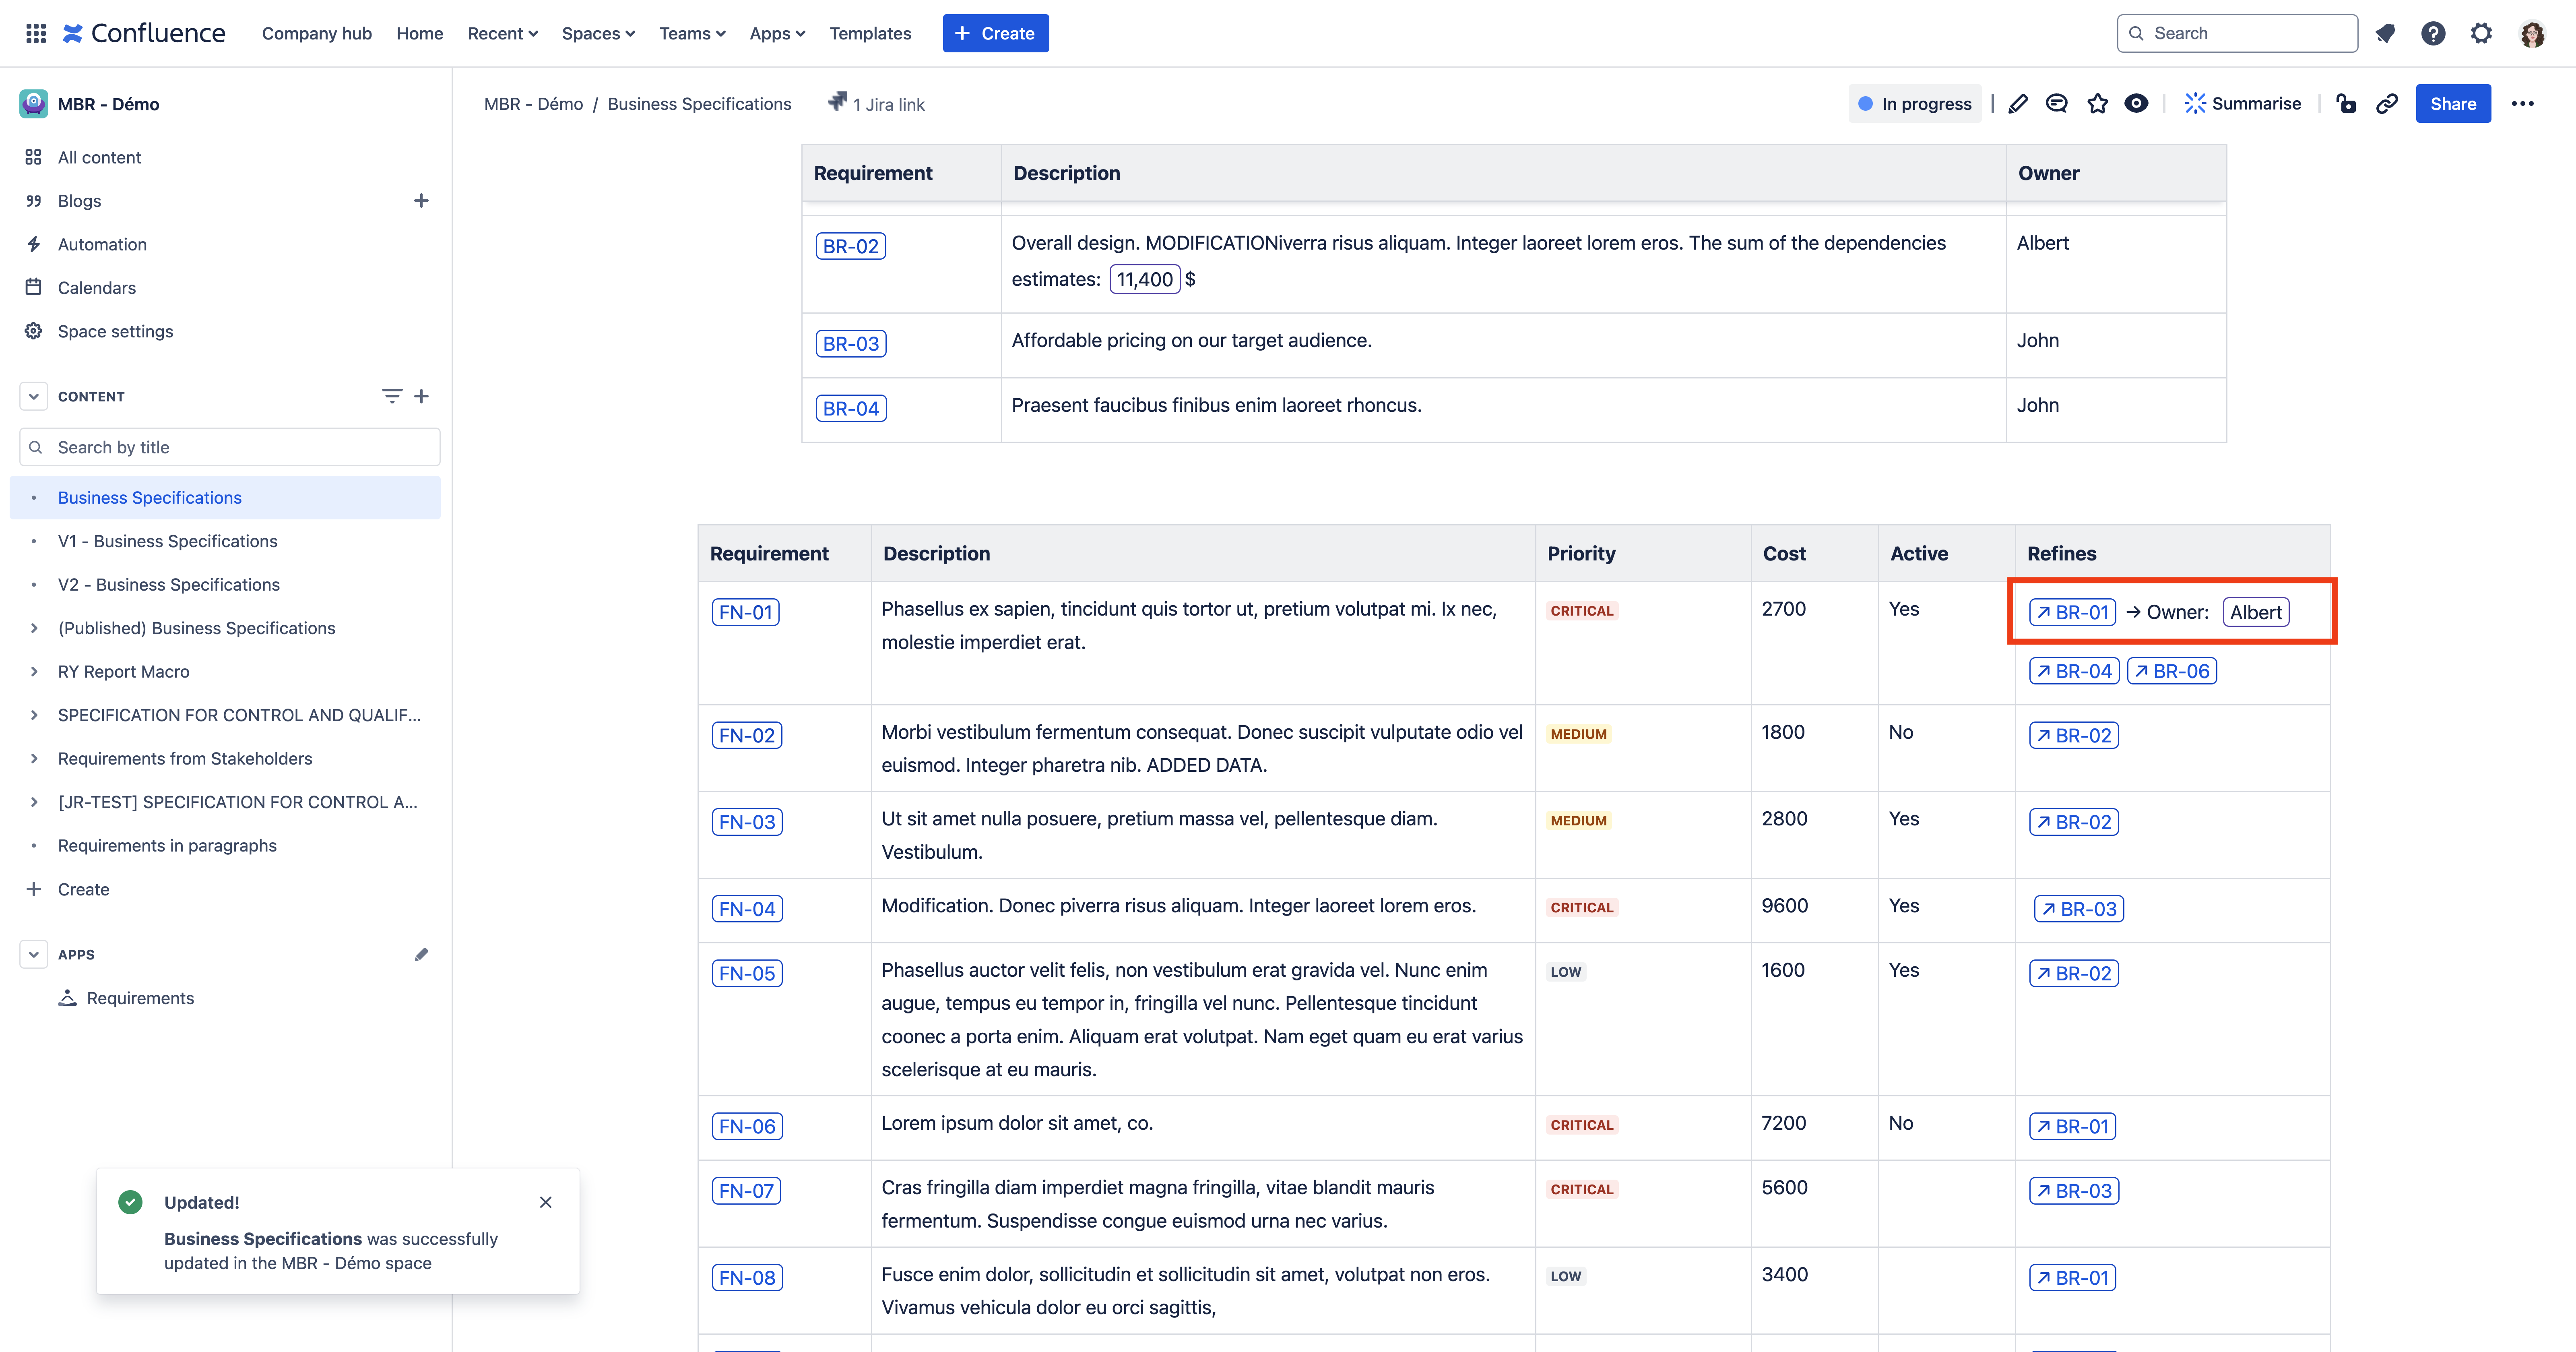Image resolution: width=2576 pixels, height=1352 pixels.
Task: Toggle the watch eye icon
Action: coord(2136,104)
